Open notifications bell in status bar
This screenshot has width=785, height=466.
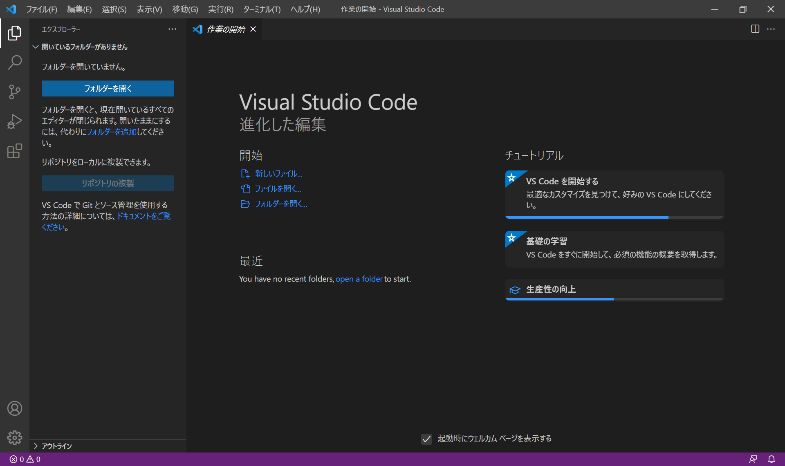pyautogui.click(x=771, y=459)
